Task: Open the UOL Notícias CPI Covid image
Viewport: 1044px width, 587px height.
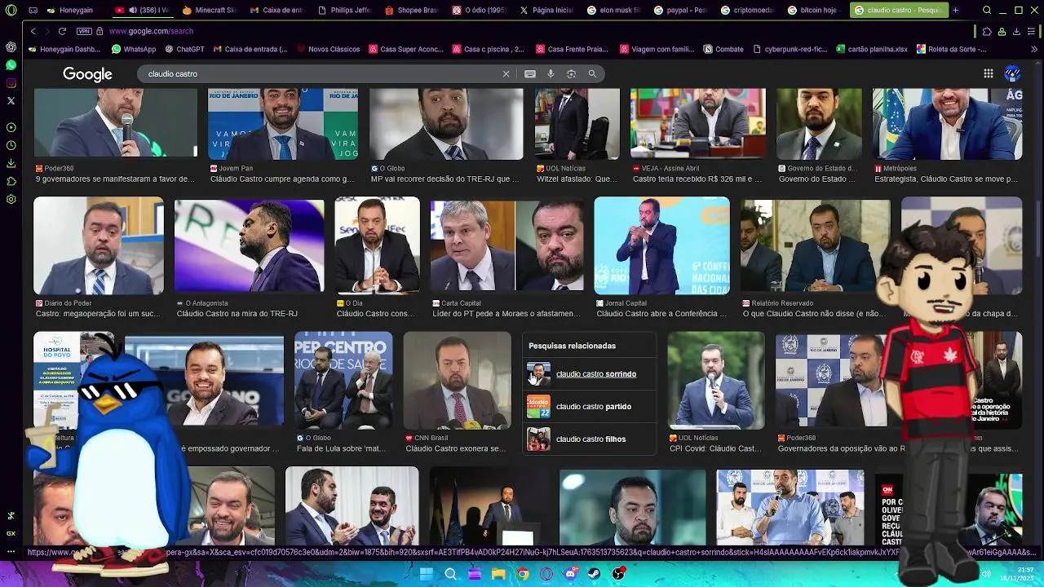Action: pos(715,380)
